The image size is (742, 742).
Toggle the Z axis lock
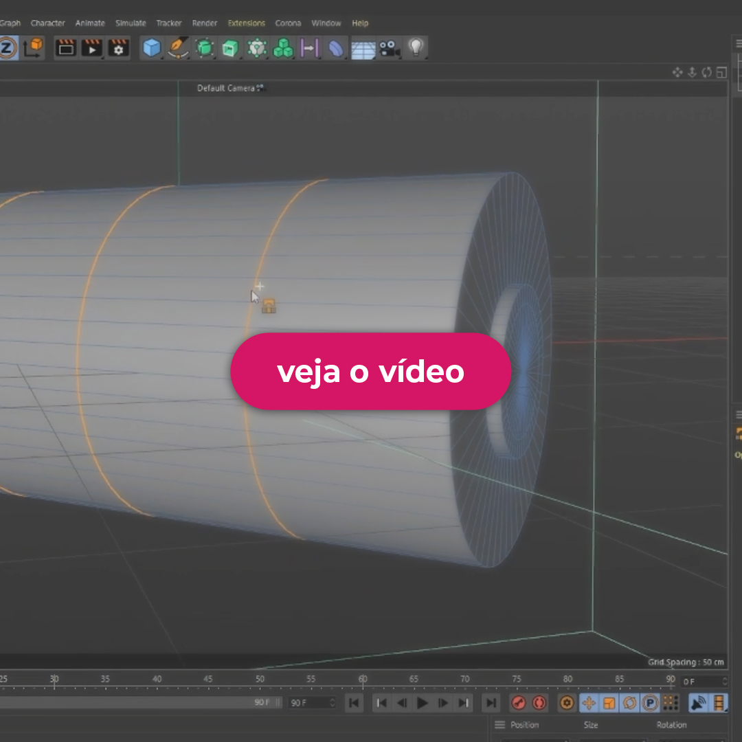(x=8, y=48)
